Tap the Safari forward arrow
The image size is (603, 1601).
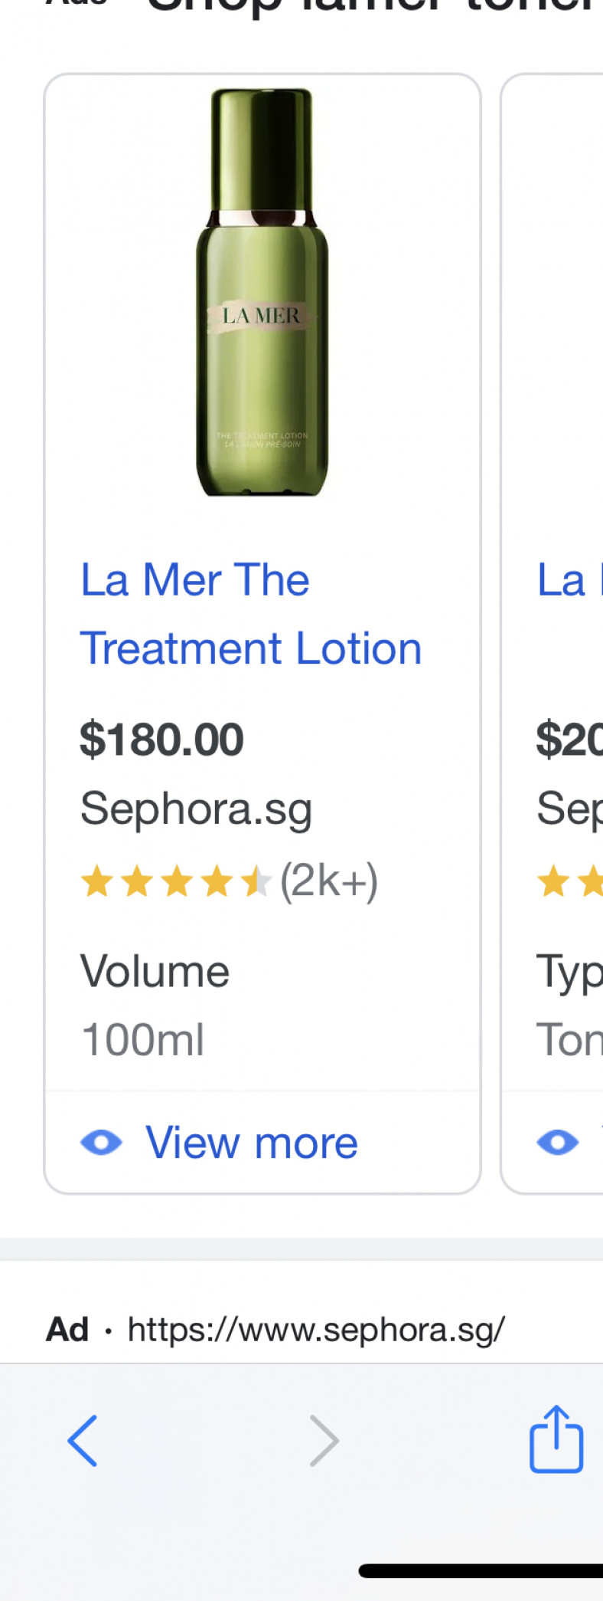pos(324,1440)
